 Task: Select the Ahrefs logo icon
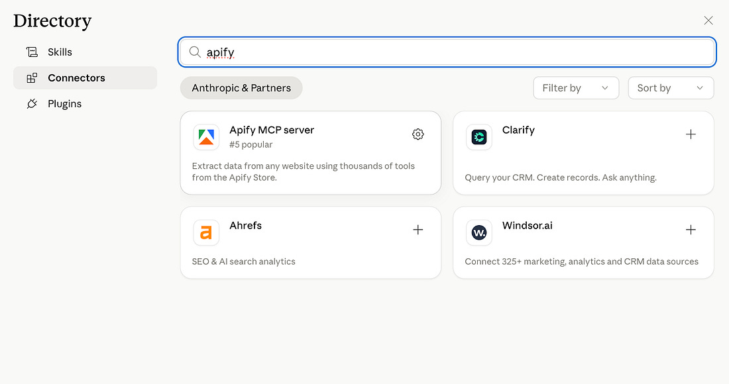click(x=206, y=232)
